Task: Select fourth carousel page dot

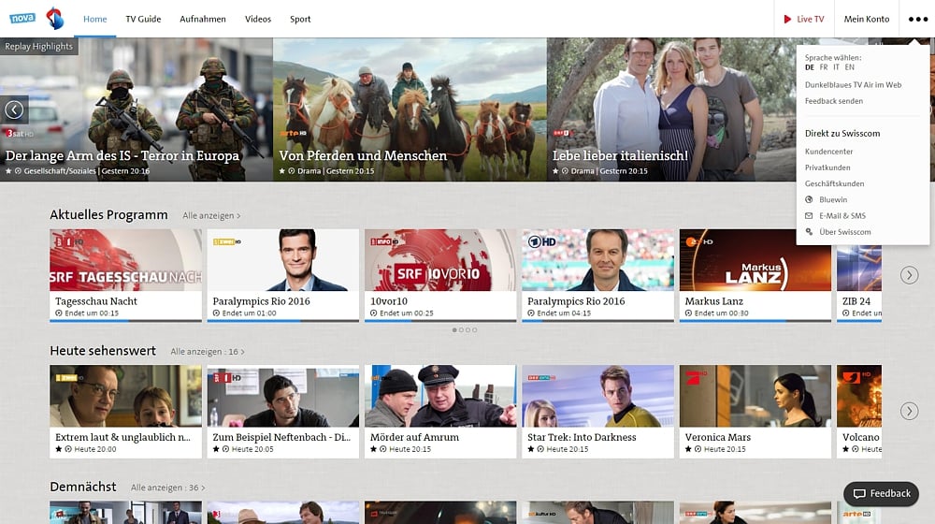Action: (474, 330)
